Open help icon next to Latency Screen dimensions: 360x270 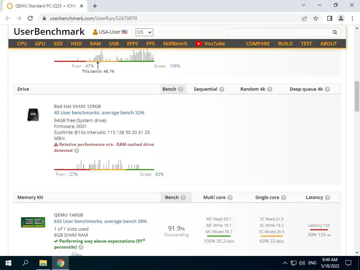tap(328, 198)
